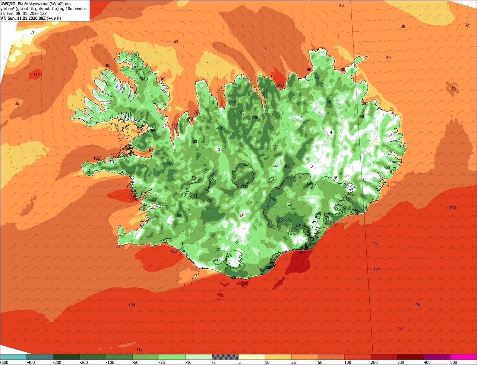The image size is (477, 365).
Task: Select the darkest green -300 to -200 legend swatch
Action: (x=66, y=356)
